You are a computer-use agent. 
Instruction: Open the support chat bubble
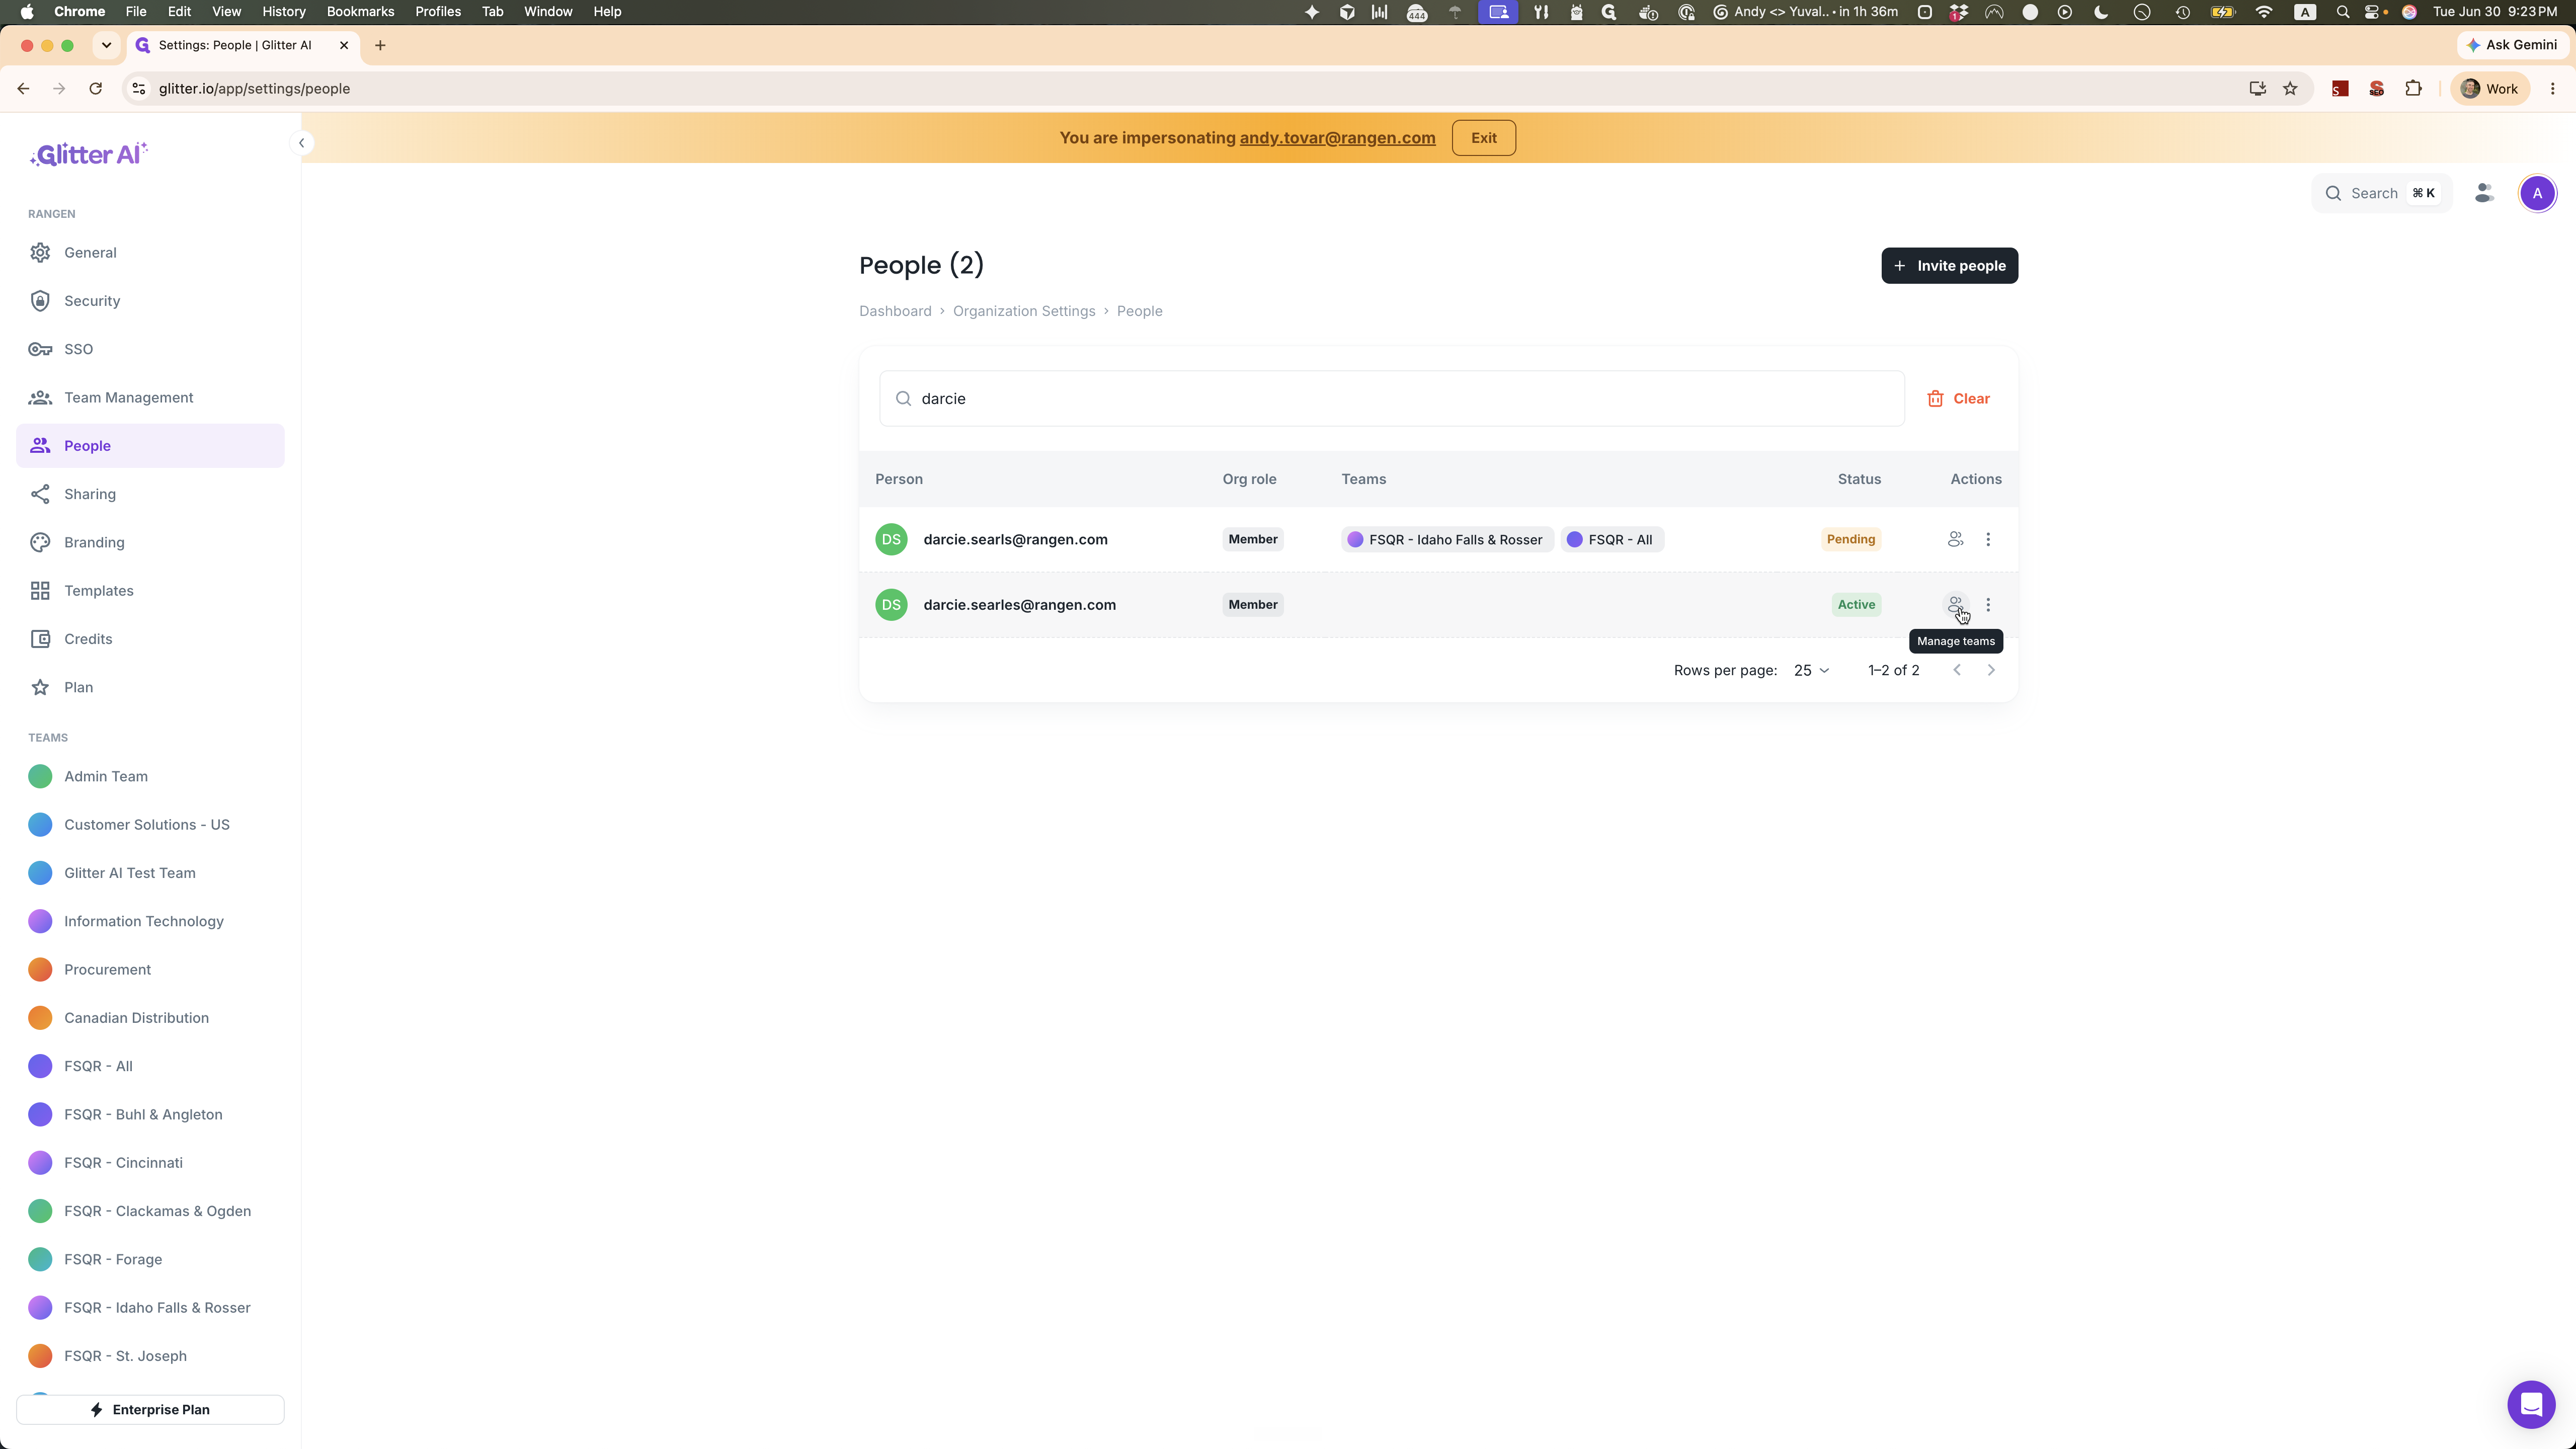coord(2531,1404)
